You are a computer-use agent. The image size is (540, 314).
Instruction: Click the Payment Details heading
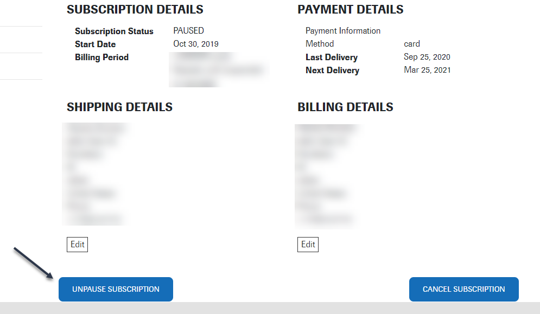350,10
